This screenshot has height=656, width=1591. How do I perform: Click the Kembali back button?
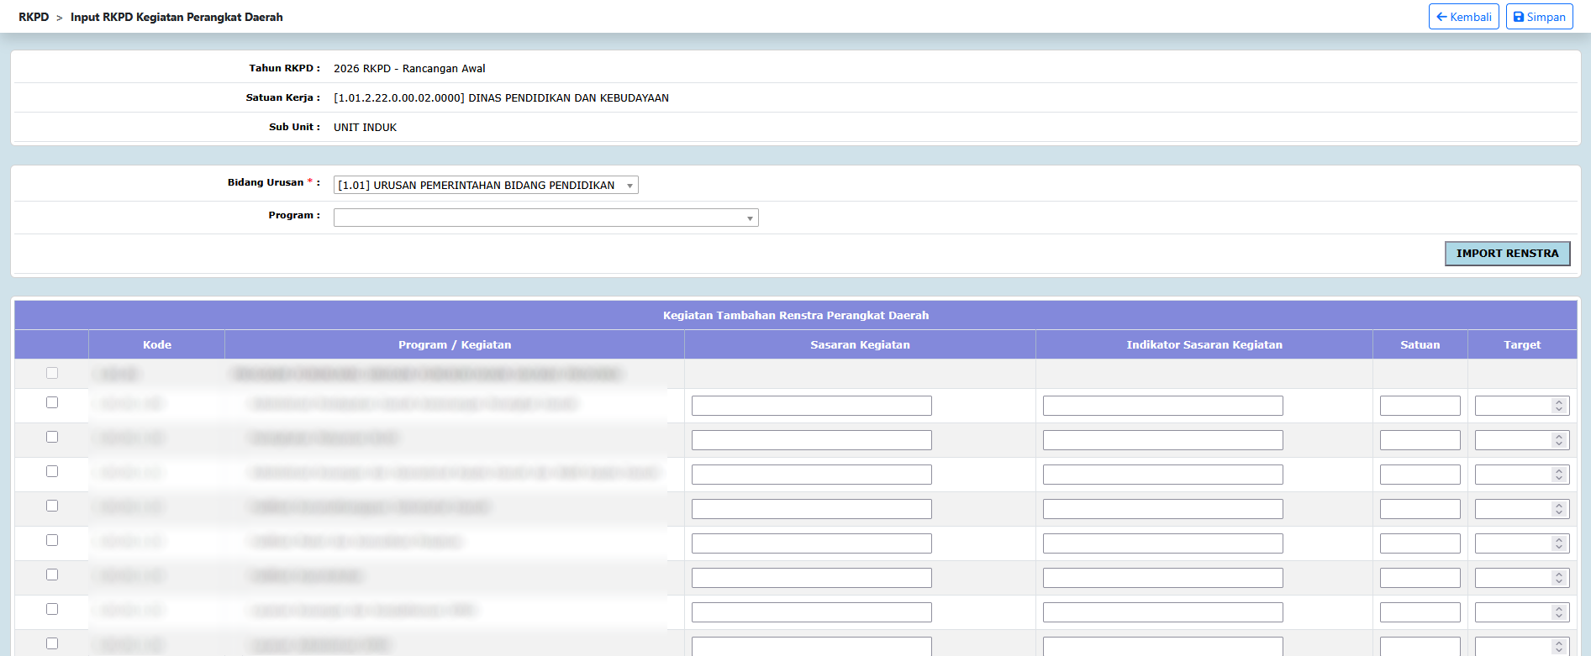point(1463,17)
